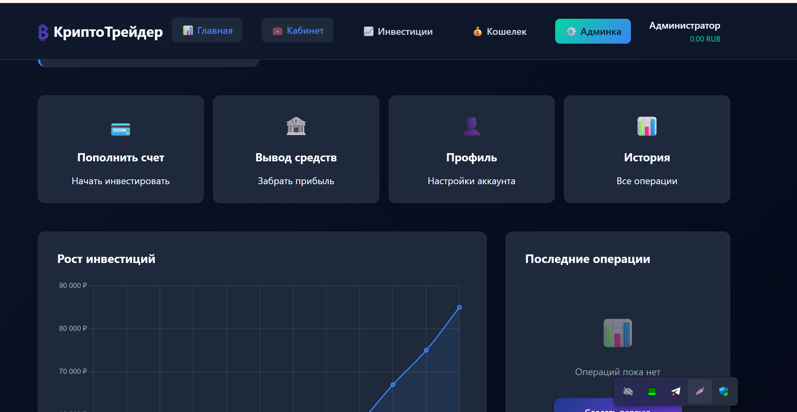Open the Кабинет navigation tab
The height and width of the screenshot is (412, 797).
[x=297, y=30]
